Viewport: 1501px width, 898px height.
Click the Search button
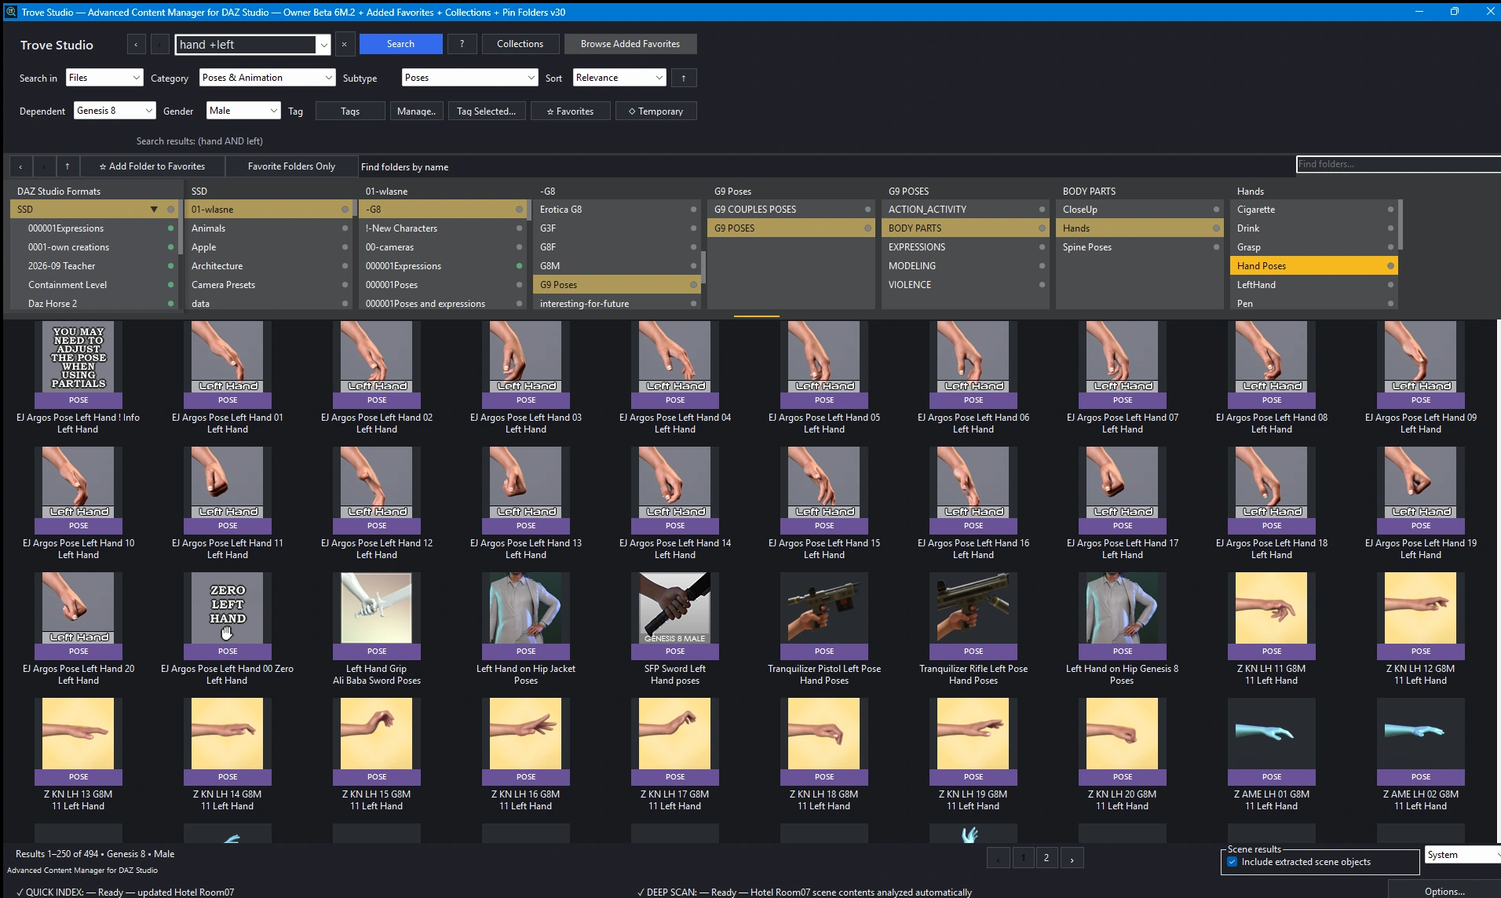[x=400, y=44]
